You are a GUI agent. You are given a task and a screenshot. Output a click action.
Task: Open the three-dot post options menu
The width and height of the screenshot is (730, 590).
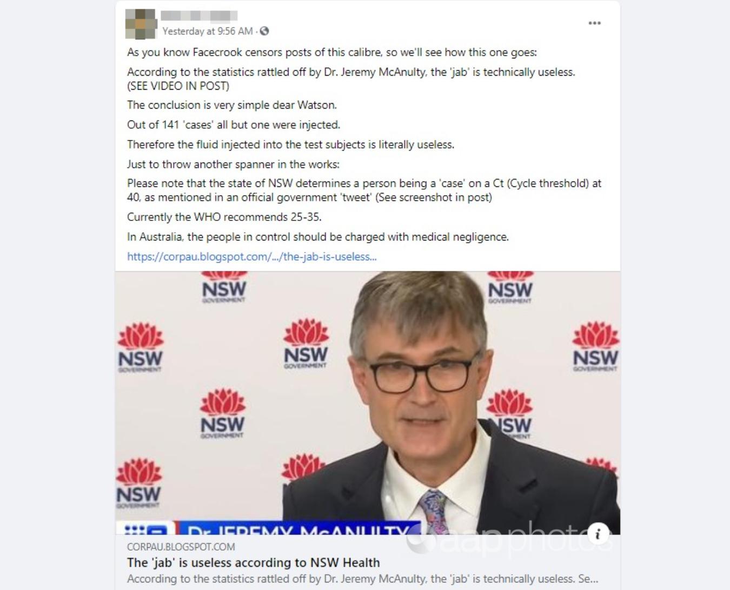coord(594,23)
